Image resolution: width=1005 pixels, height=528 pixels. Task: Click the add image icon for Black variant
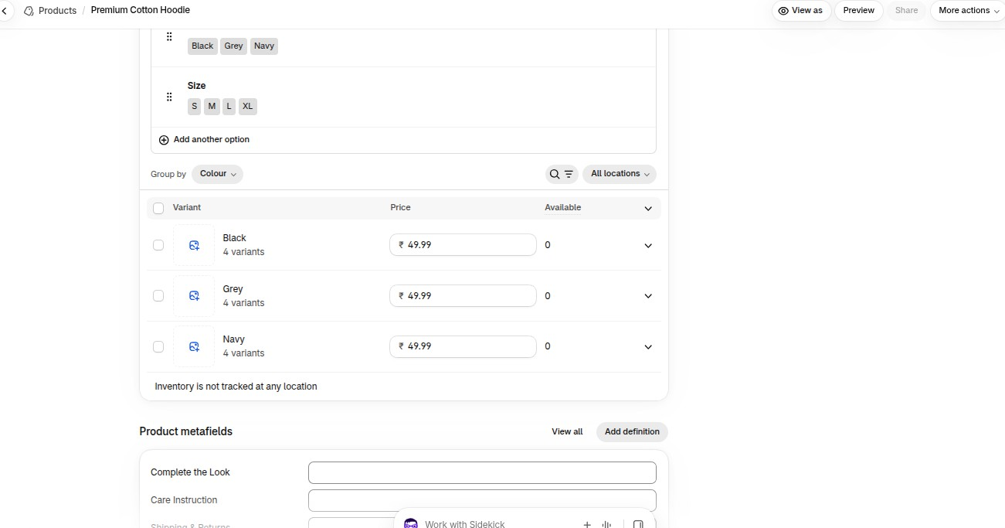tap(194, 245)
